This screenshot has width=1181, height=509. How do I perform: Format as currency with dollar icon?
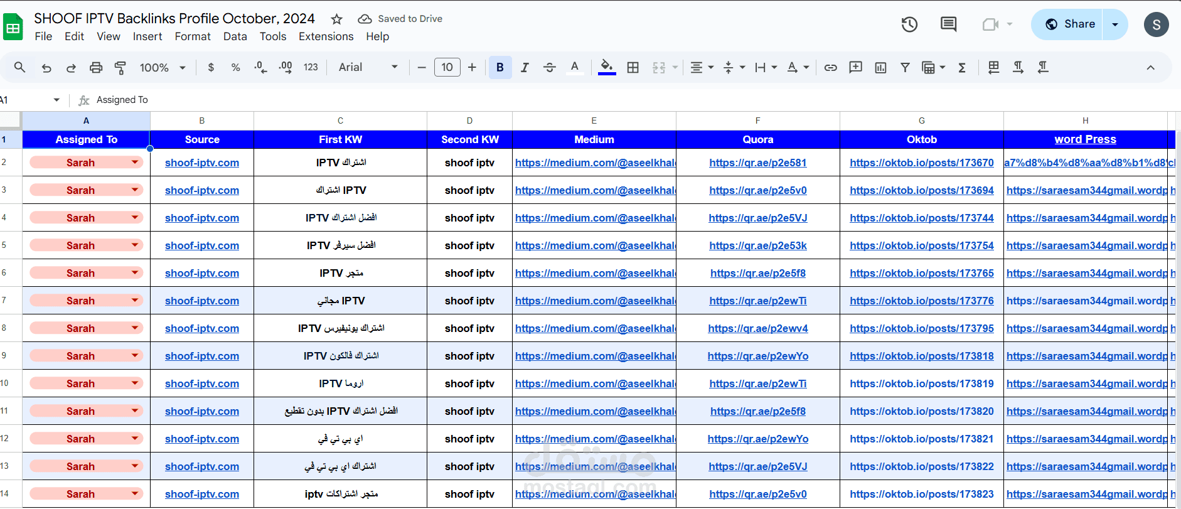(211, 67)
